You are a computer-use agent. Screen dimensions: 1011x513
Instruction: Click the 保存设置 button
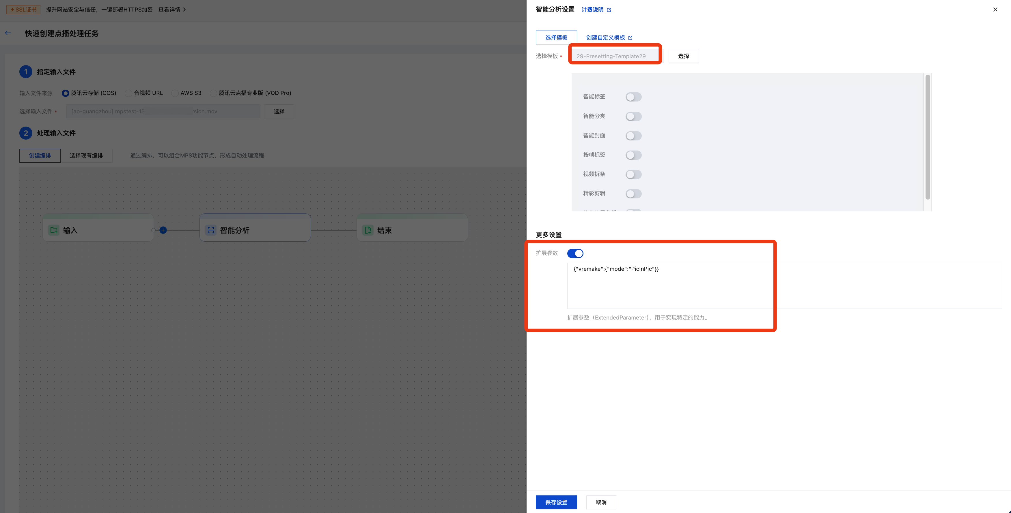tap(556, 502)
